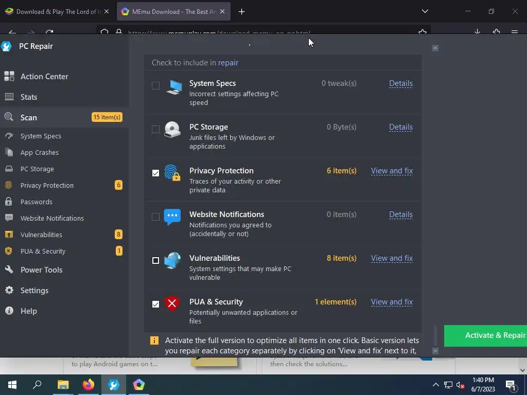
Task: Open Windows notification center
Action: (x=511, y=385)
